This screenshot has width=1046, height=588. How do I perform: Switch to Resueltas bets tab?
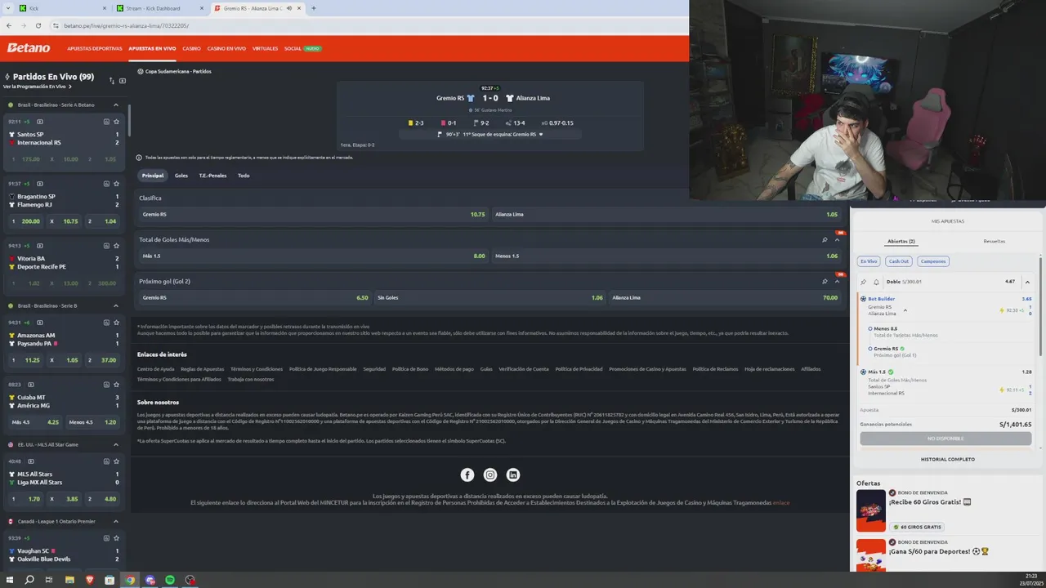994,242
